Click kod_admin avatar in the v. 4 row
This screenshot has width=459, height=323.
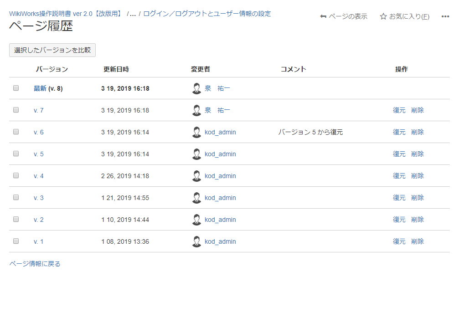[x=196, y=176]
